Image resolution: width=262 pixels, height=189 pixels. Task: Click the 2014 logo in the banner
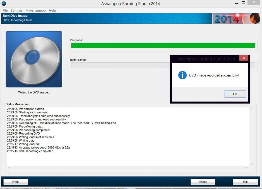click(227, 19)
